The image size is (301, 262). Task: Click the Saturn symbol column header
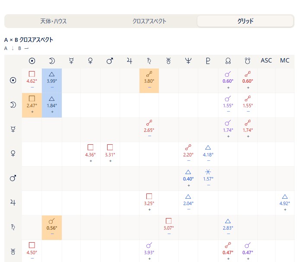(149, 61)
